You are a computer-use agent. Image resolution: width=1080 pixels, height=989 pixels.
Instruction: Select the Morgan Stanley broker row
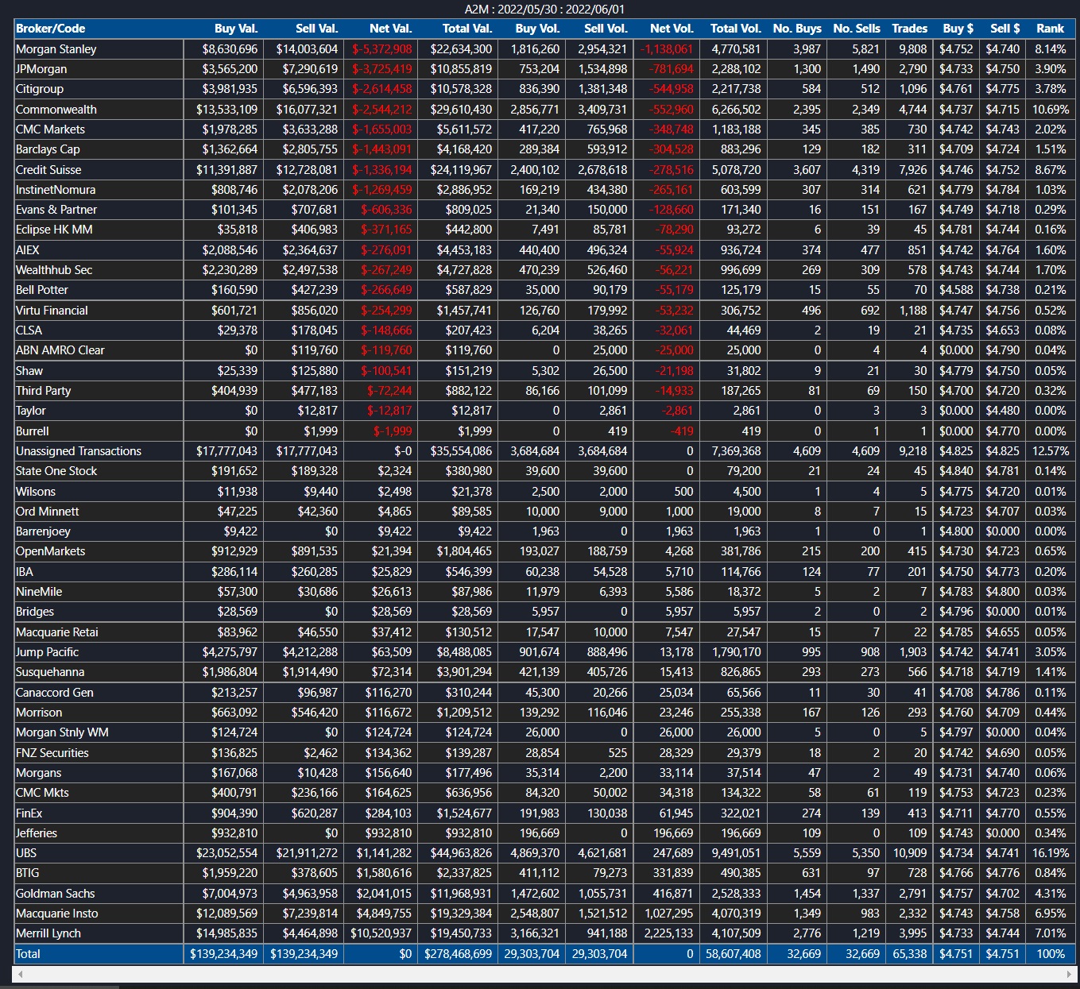pos(544,49)
